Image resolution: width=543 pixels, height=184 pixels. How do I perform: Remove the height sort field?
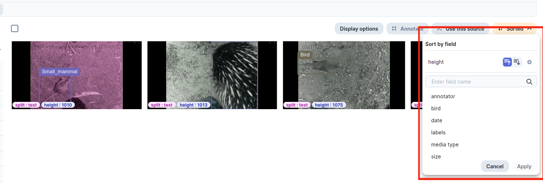pyautogui.click(x=529, y=62)
